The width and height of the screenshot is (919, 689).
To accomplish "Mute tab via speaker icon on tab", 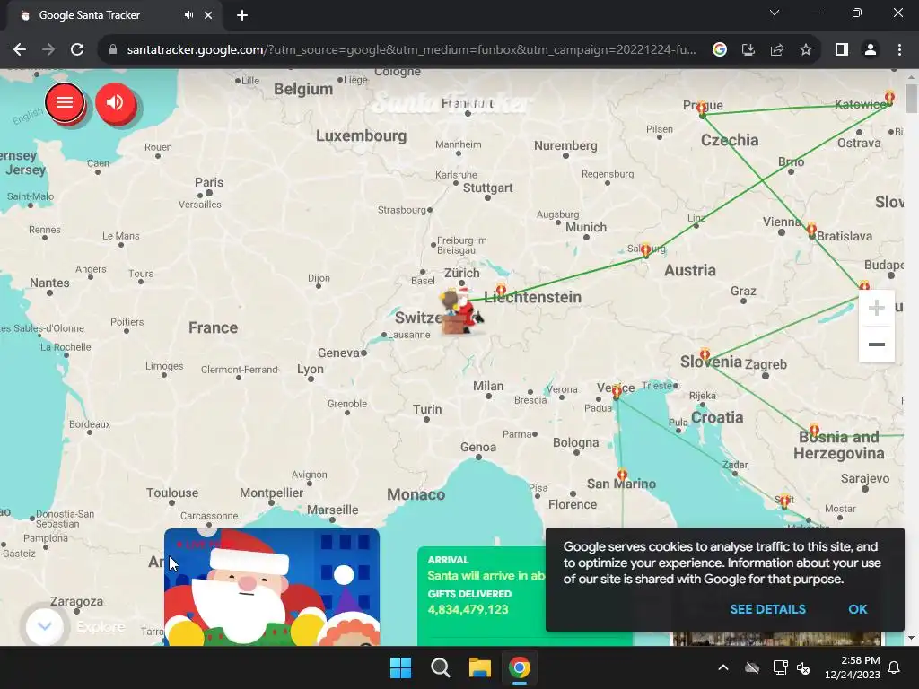I will point(188,15).
